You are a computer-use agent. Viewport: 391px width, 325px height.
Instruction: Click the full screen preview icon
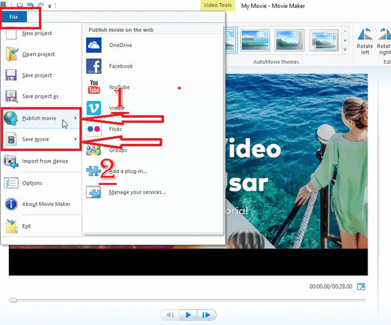(x=361, y=287)
